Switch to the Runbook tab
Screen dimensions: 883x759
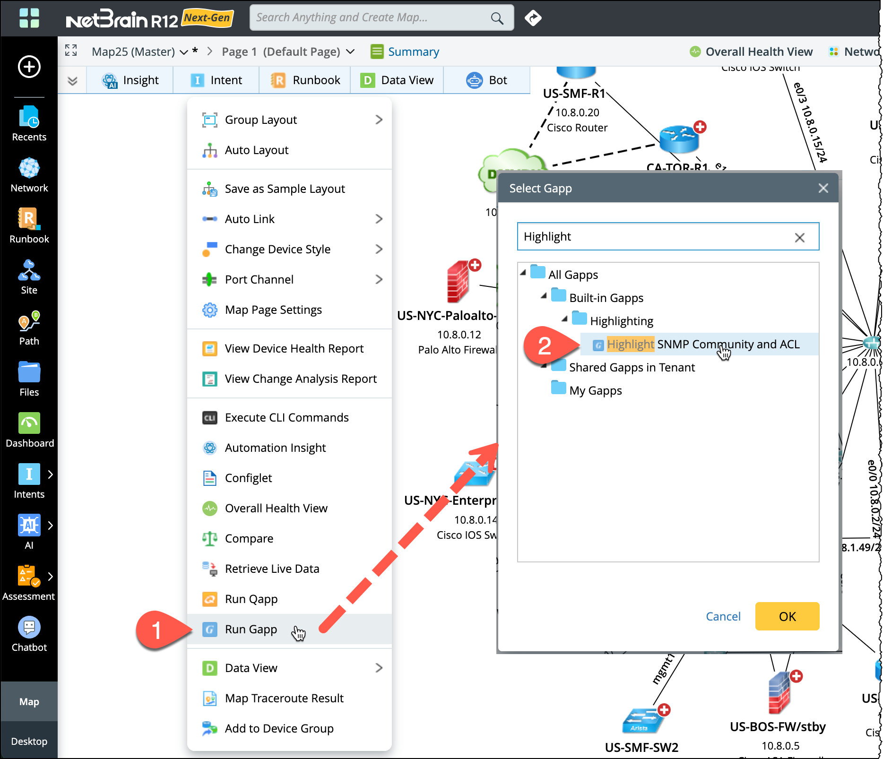pos(305,80)
